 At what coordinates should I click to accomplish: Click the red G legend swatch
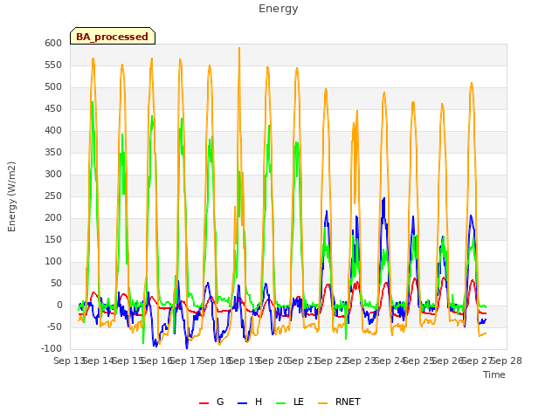(x=204, y=403)
